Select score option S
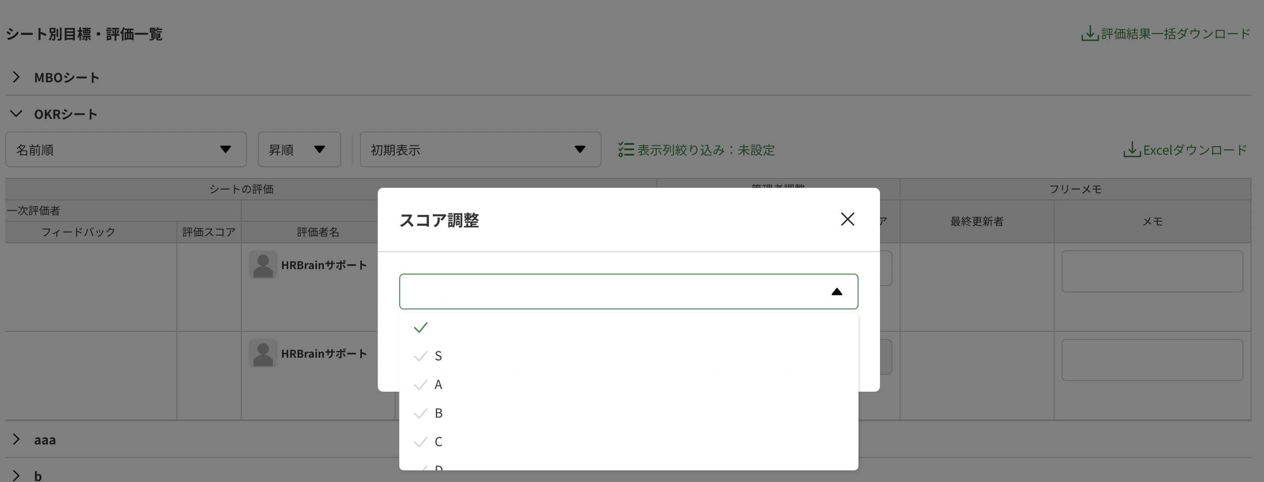Screen dimensions: 1264x482 point(439,355)
